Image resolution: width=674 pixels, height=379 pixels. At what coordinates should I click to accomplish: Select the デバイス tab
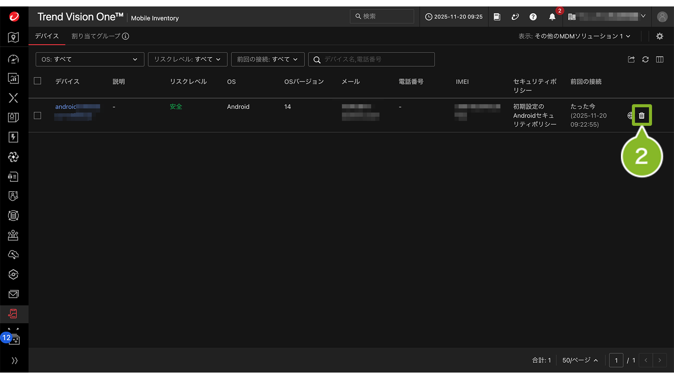point(47,36)
